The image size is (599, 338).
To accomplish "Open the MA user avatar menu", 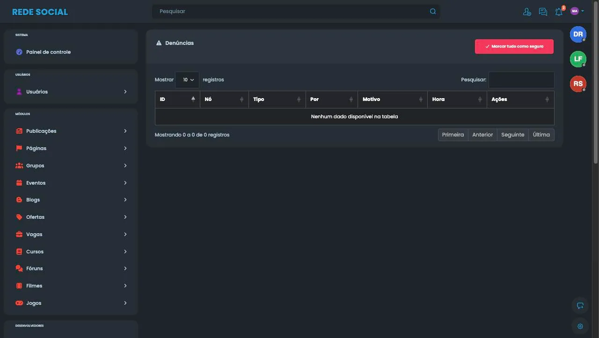I will [577, 11].
